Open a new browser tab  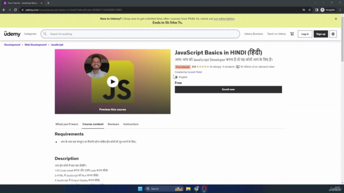(x=48, y=3)
